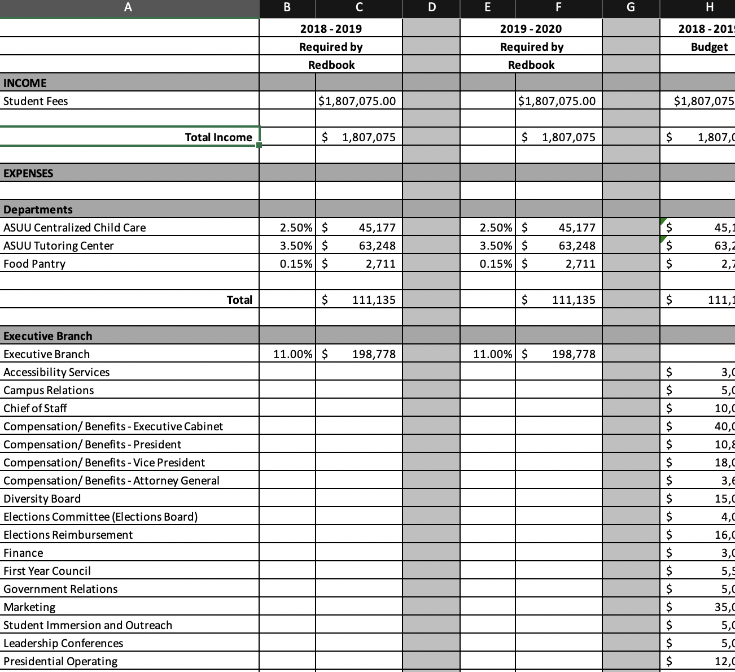Select the Food Pantry cell
This screenshot has height=672, width=735.
point(129,263)
